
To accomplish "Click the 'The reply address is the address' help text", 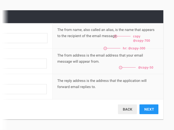I will pos(102,84).
